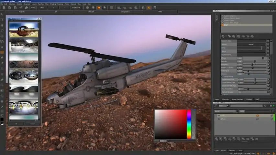Collapse the Displacement section in shader properties

(222, 77)
